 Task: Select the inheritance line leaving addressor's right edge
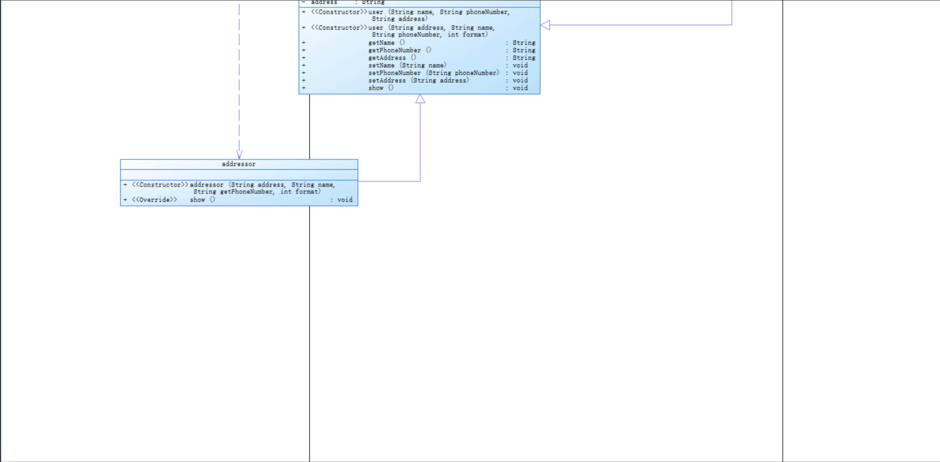pyautogui.click(x=388, y=181)
